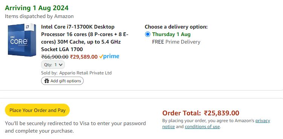Click the i7 badge on the product box

point(28,27)
